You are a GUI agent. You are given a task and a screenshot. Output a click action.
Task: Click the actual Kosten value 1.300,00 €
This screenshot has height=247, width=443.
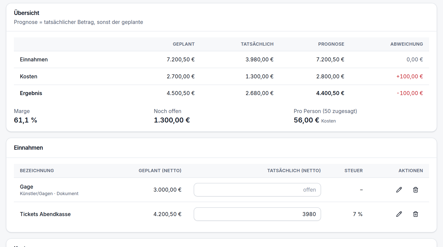click(x=260, y=77)
